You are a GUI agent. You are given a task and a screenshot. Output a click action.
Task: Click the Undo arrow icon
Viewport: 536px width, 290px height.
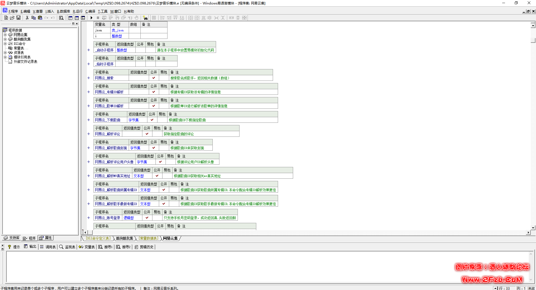pos(53,18)
